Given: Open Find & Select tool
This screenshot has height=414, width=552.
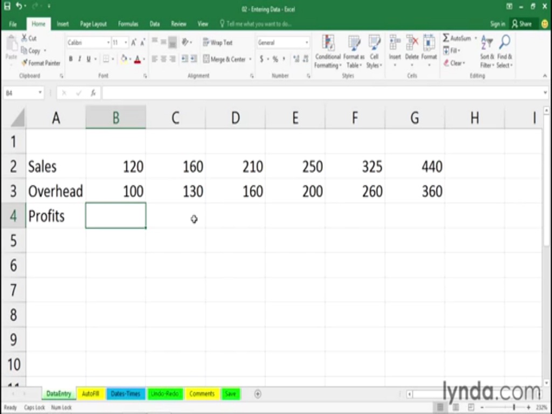Looking at the screenshot, I should click(505, 43).
